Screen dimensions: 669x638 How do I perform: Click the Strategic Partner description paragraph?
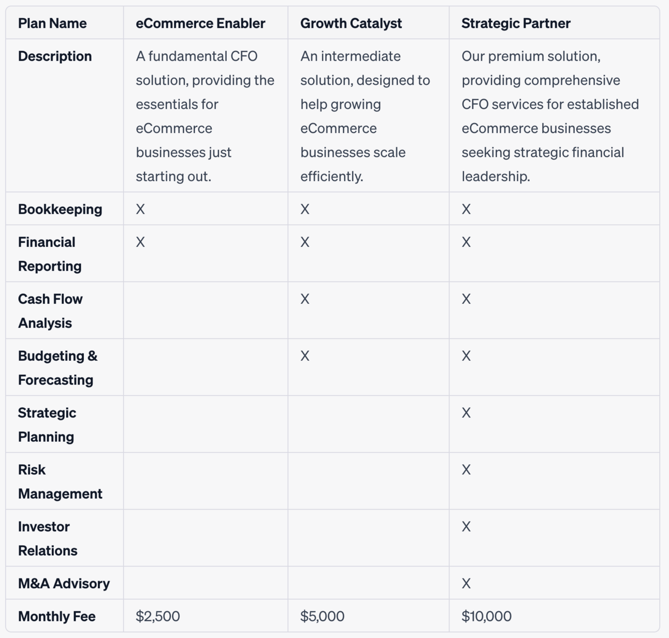550,116
